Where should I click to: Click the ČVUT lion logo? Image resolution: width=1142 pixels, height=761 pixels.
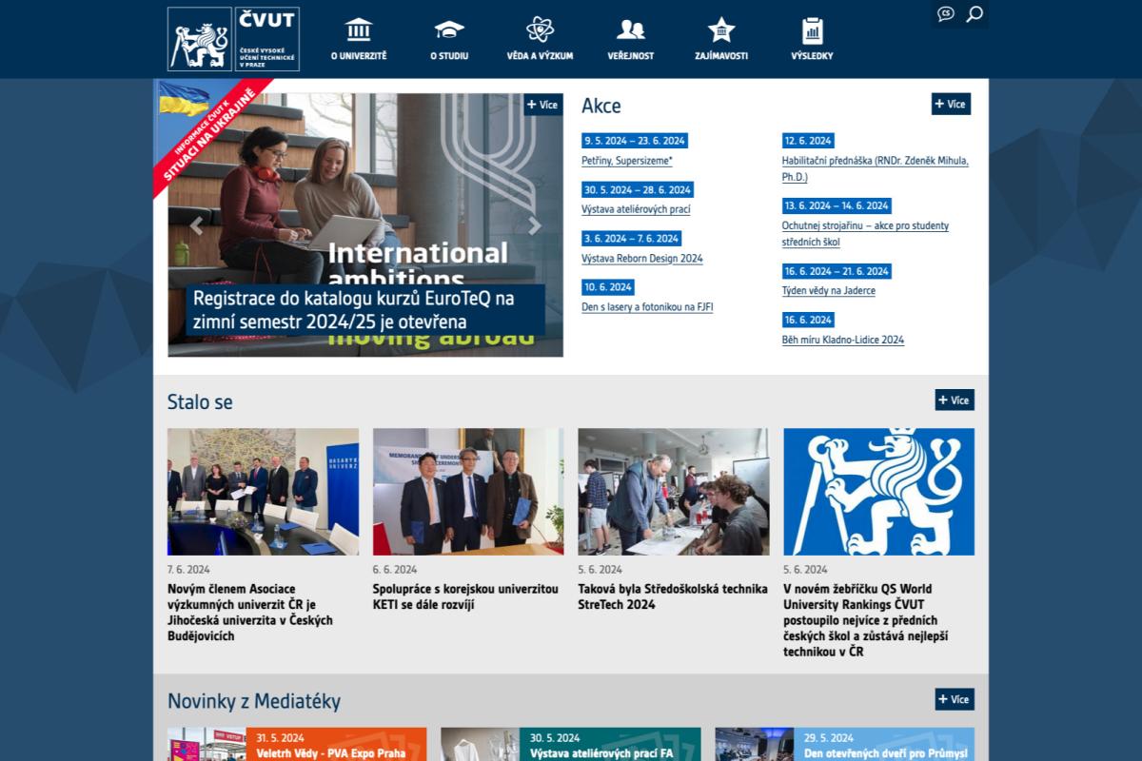pyautogui.click(x=233, y=39)
